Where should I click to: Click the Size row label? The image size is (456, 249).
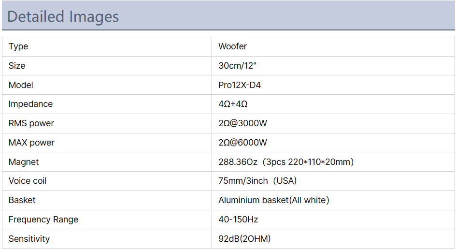coord(17,66)
